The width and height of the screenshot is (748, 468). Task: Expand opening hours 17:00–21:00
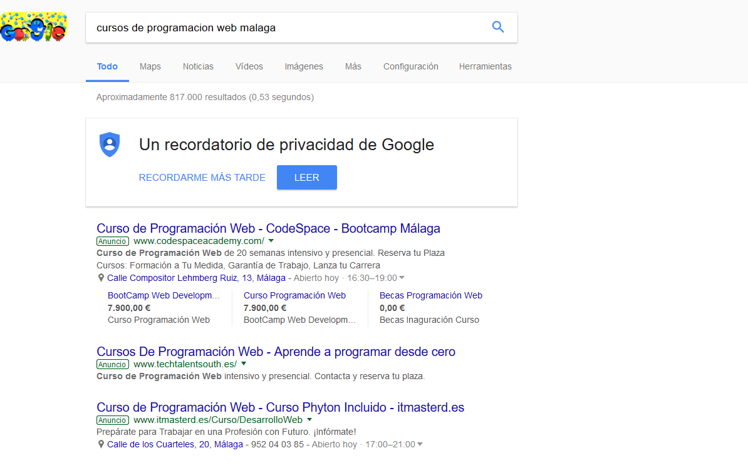pos(420,444)
